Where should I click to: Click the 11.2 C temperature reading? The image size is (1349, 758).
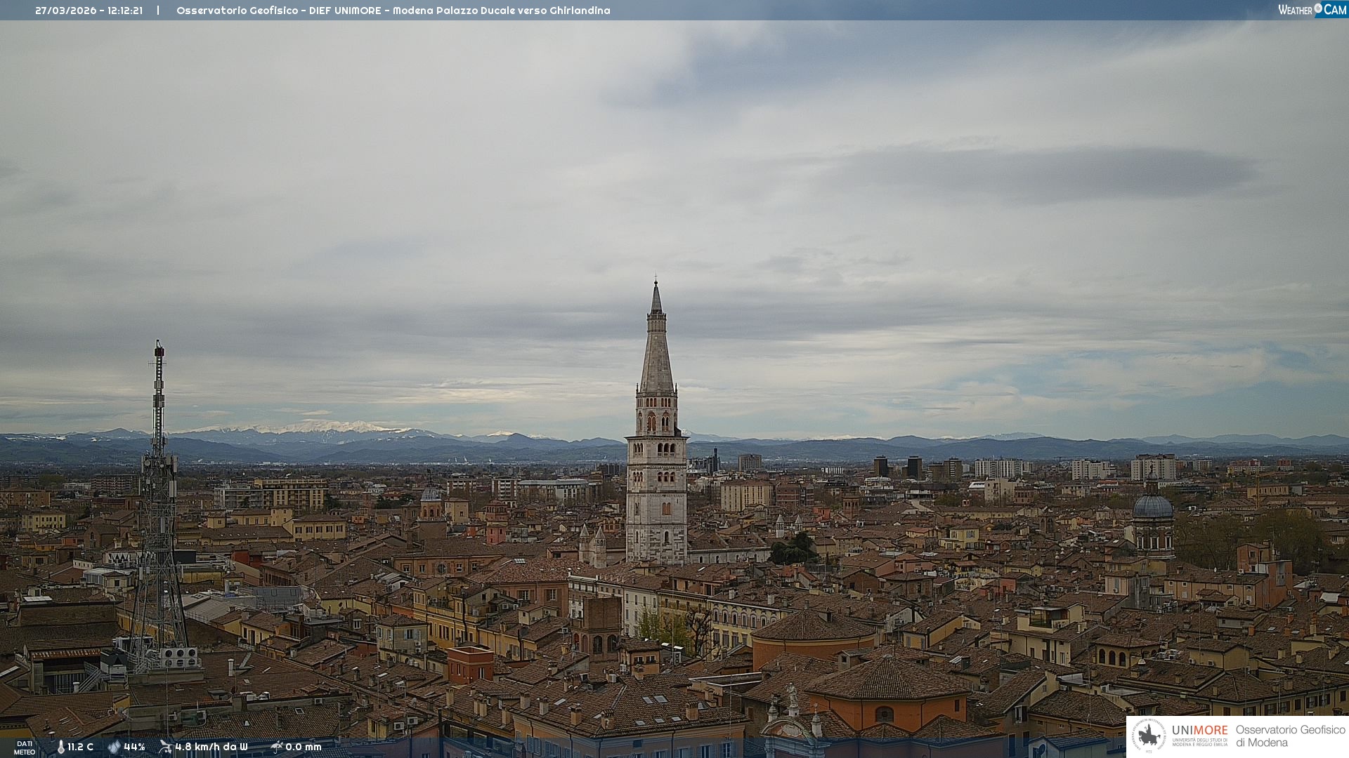(80, 747)
